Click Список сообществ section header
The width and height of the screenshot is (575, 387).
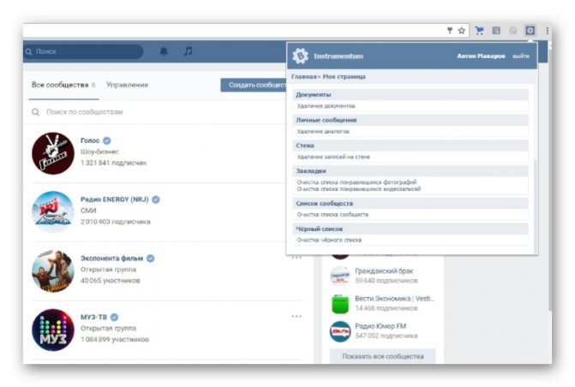[x=410, y=203]
